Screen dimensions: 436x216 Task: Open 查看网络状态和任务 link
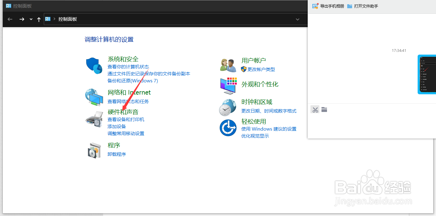128,102
